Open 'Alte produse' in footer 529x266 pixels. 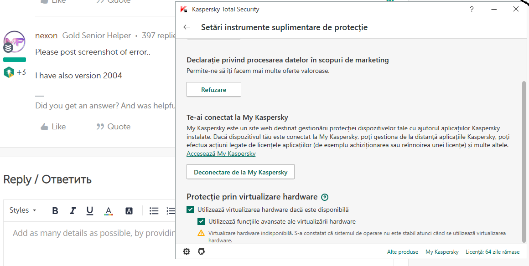[x=402, y=252]
